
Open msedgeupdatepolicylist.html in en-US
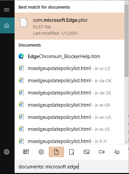tap(69, 117)
